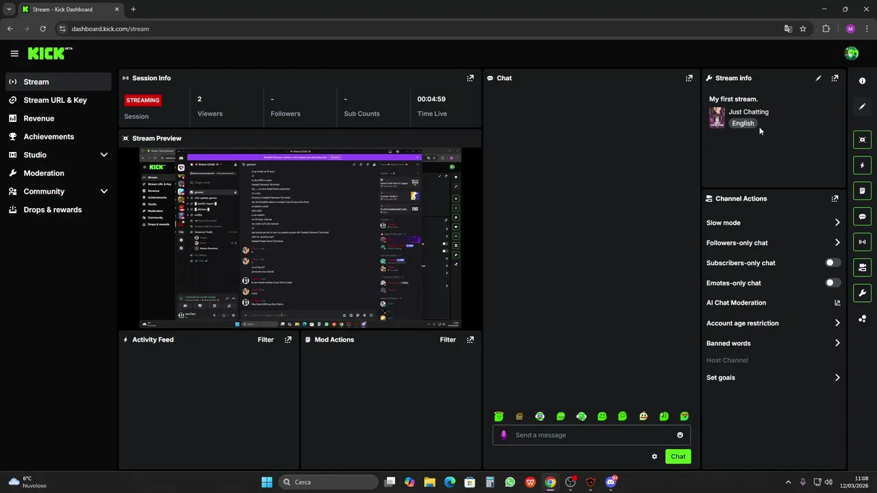877x493 pixels.
Task: Pop out the Stream info panel
Action: coord(835,78)
